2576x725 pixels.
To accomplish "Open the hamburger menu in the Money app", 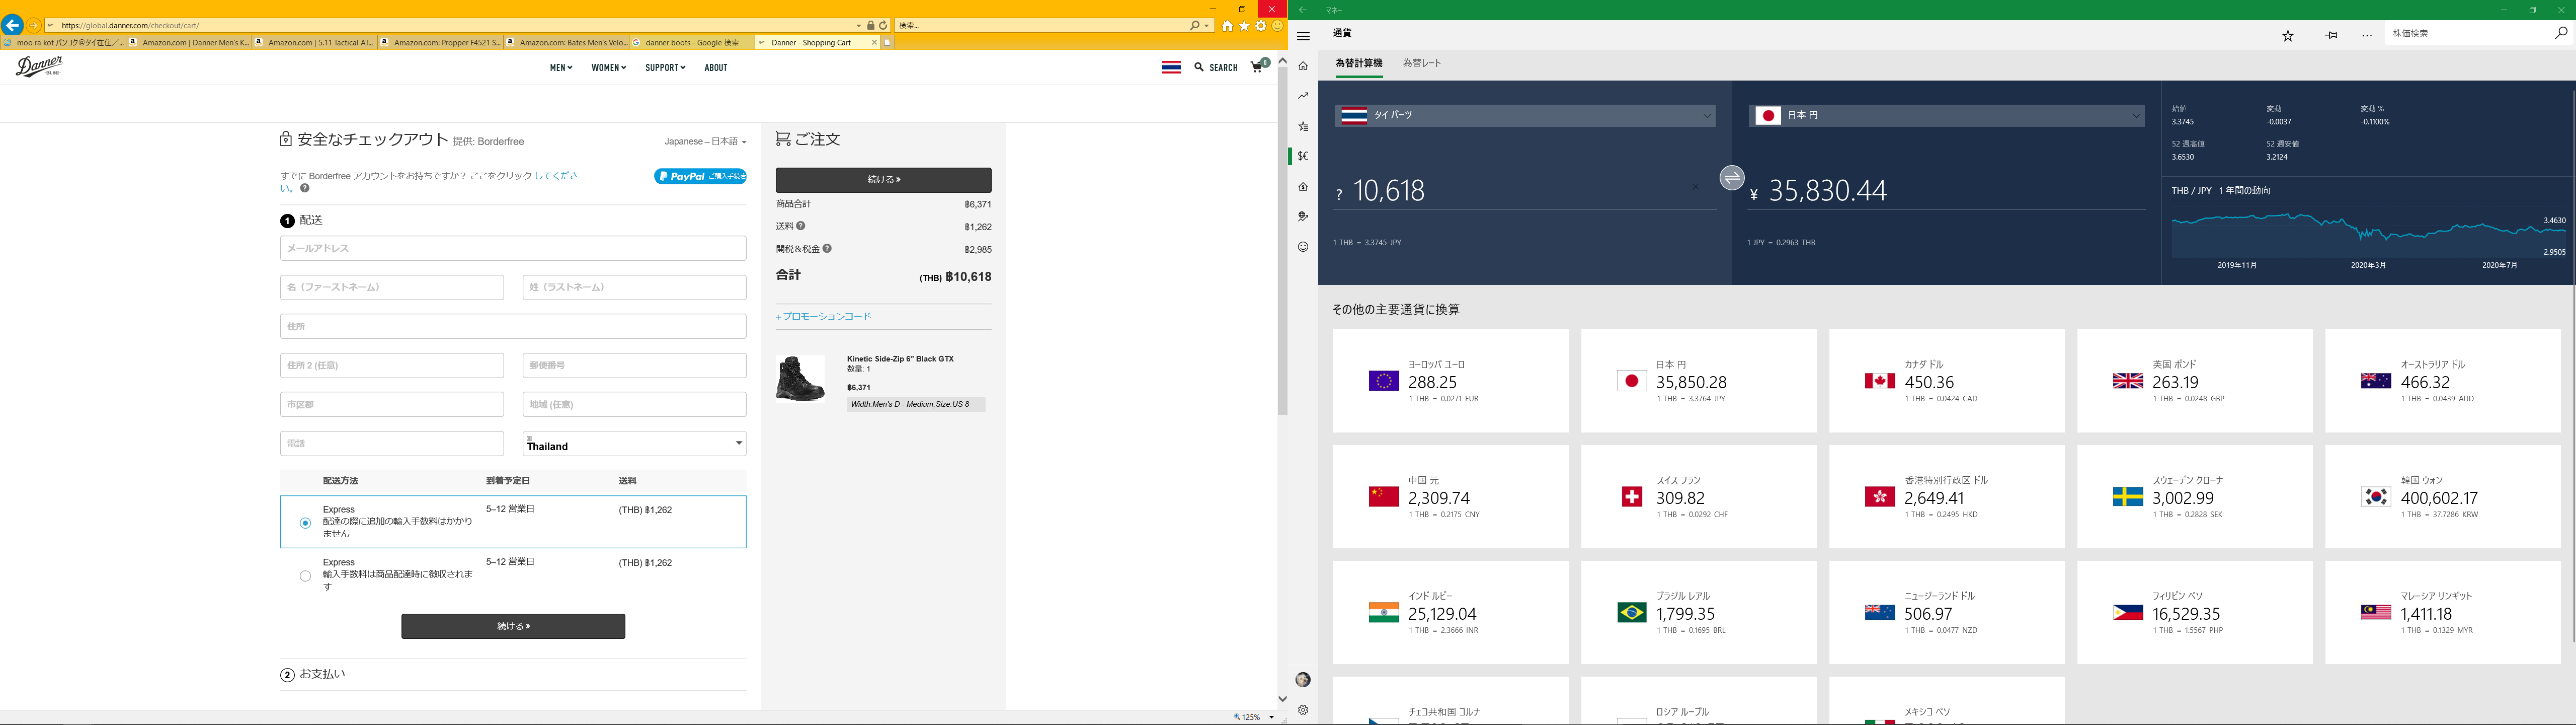I will pyautogui.click(x=1303, y=35).
